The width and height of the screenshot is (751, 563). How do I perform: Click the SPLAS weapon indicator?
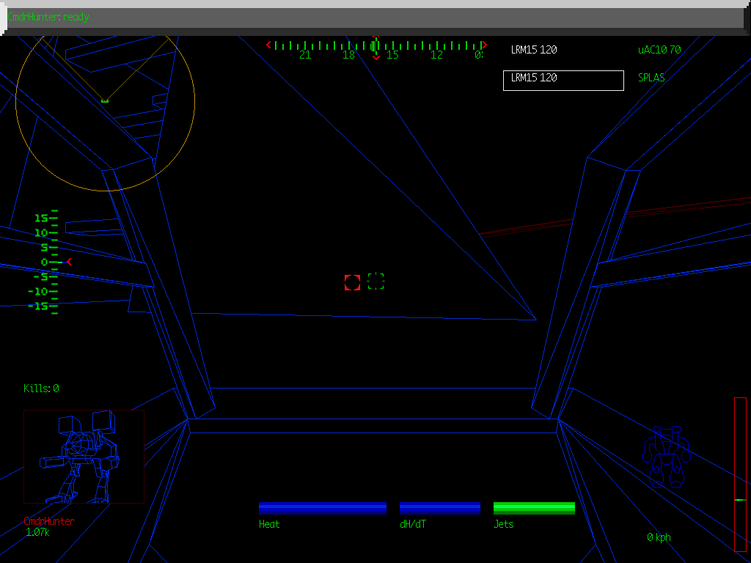(651, 78)
